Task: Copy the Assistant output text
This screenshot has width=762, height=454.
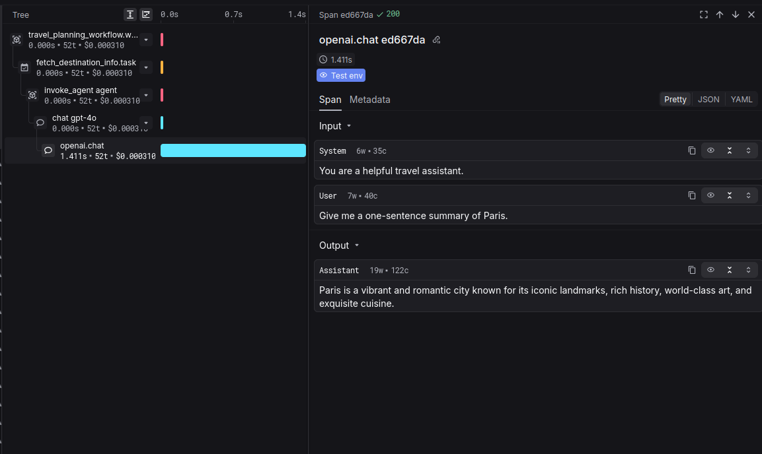Action: coord(692,270)
